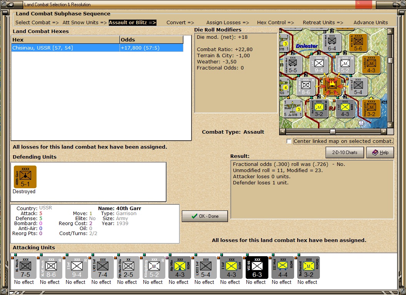This screenshot has width=406, height=295.
Task: Open the 2-D-10 Charts
Action: pos(344,152)
